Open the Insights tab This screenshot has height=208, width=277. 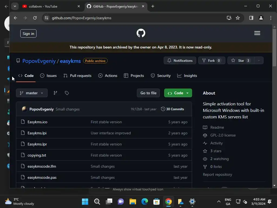187,76
